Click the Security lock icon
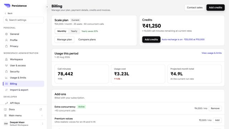 click(6, 72)
